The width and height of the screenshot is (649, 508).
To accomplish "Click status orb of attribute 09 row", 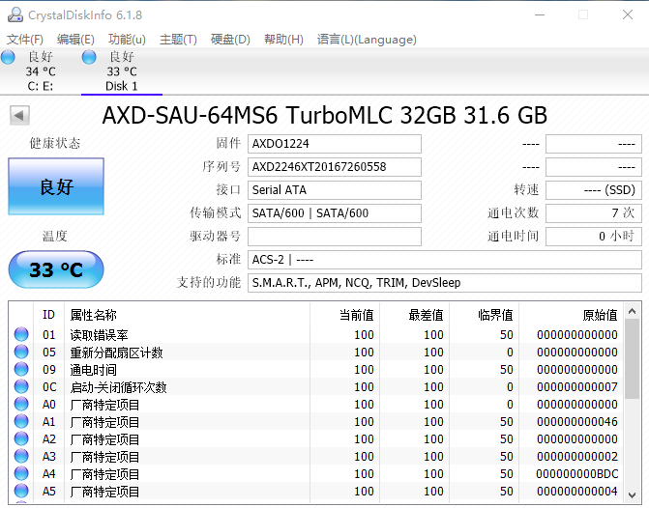I will click(21, 369).
